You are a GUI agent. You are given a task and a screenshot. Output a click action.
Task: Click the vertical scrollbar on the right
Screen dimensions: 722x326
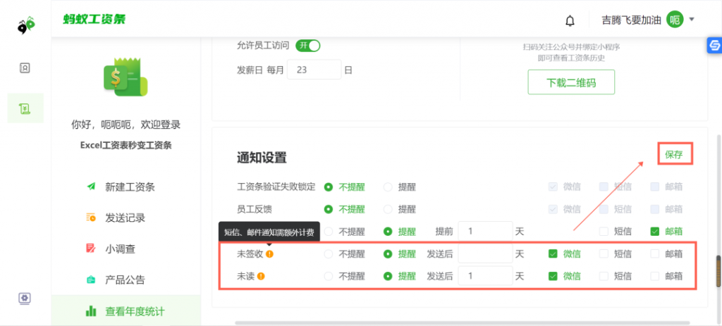[718, 271]
